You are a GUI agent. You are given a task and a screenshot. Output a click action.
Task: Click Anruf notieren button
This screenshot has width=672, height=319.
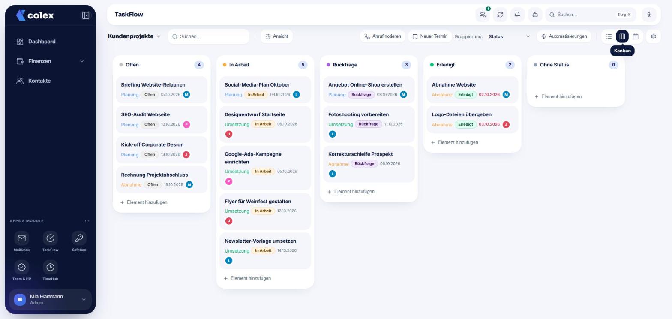pos(383,36)
